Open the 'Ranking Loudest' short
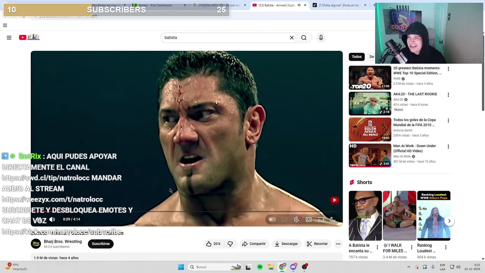Viewport: 485px width, 273px height. 433,216
